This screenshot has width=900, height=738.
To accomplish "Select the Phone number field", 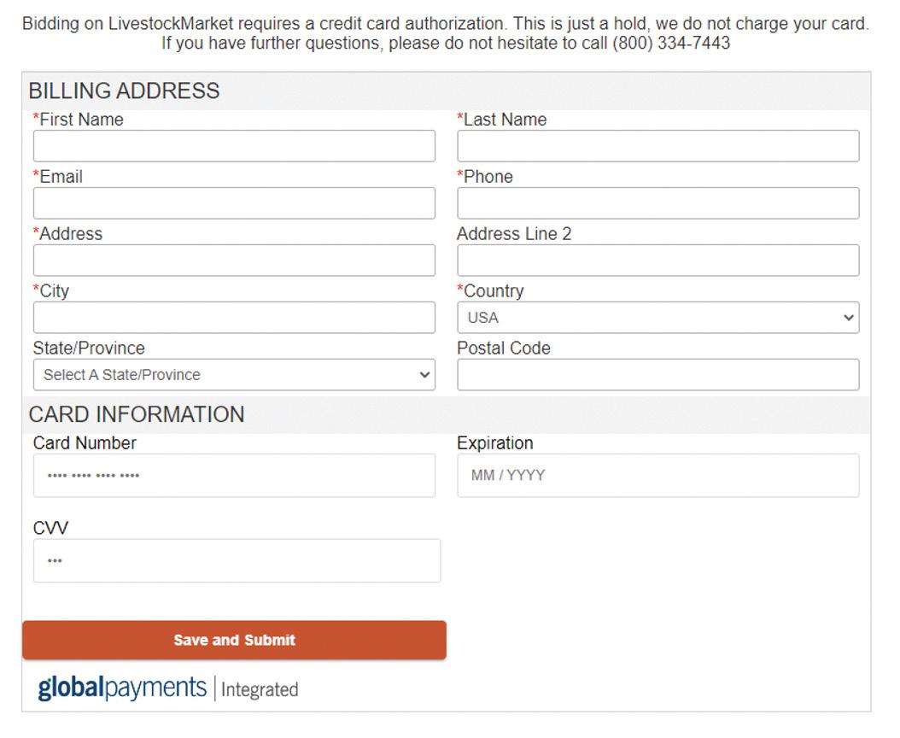I will point(657,203).
